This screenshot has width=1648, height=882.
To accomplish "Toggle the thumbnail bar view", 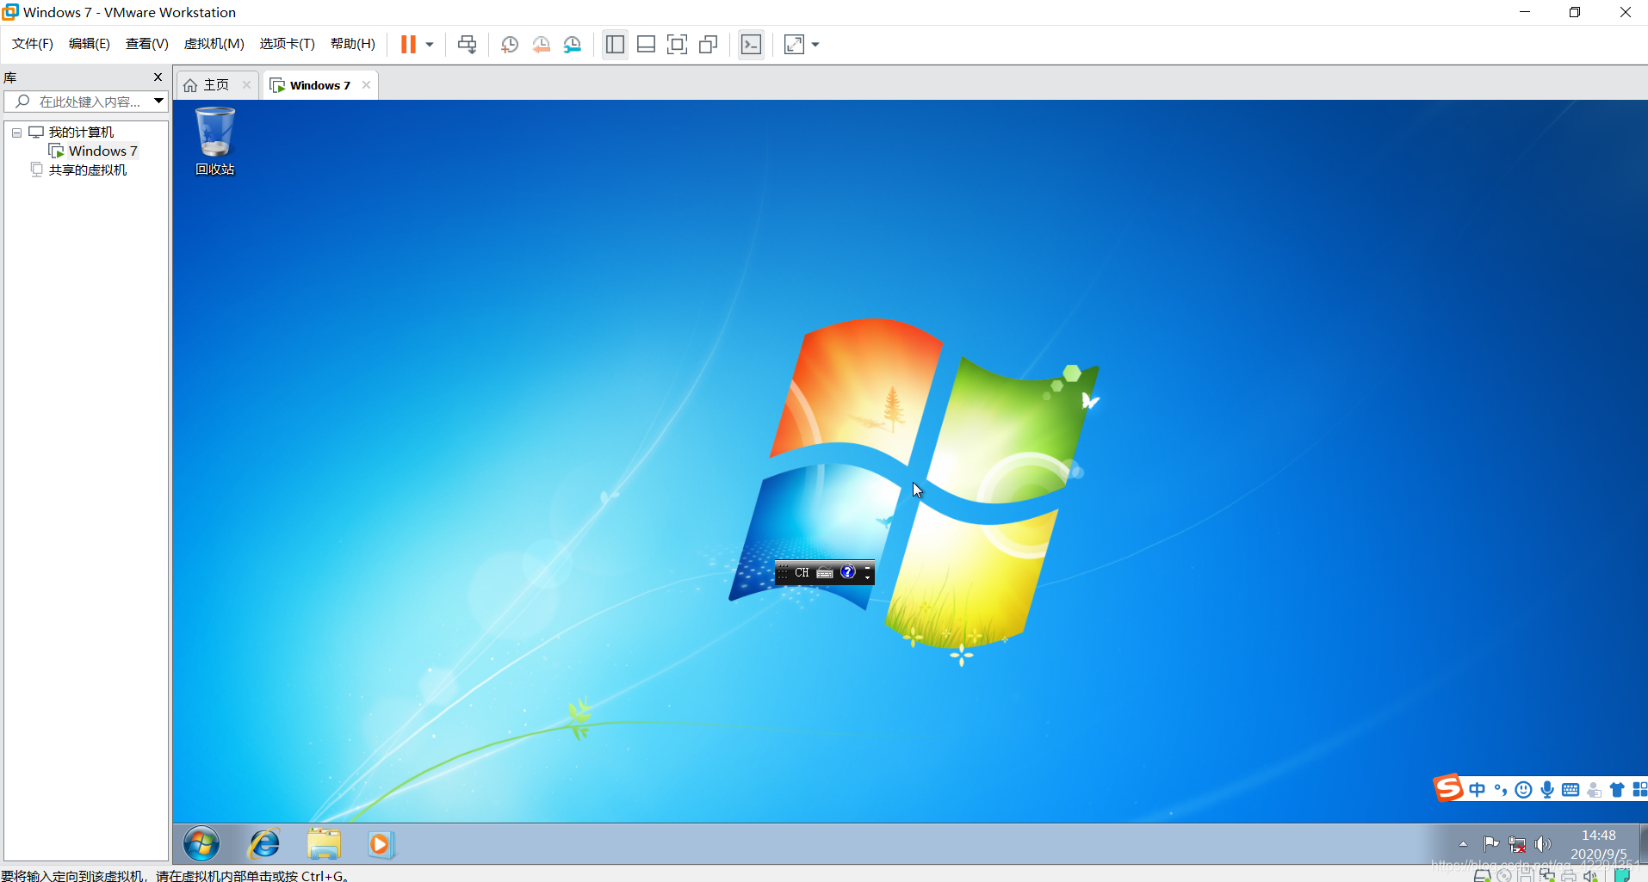I will [x=646, y=45].
